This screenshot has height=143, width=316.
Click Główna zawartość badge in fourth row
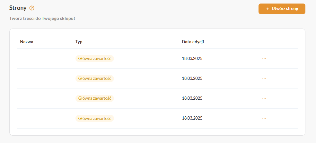(95, 118)
